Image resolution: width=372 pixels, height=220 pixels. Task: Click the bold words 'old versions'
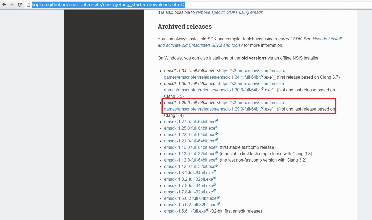pos(254,58)
